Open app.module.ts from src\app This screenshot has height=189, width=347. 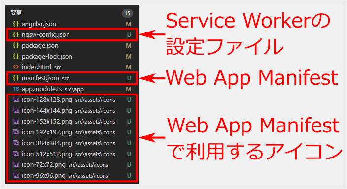tap(72, 89)
